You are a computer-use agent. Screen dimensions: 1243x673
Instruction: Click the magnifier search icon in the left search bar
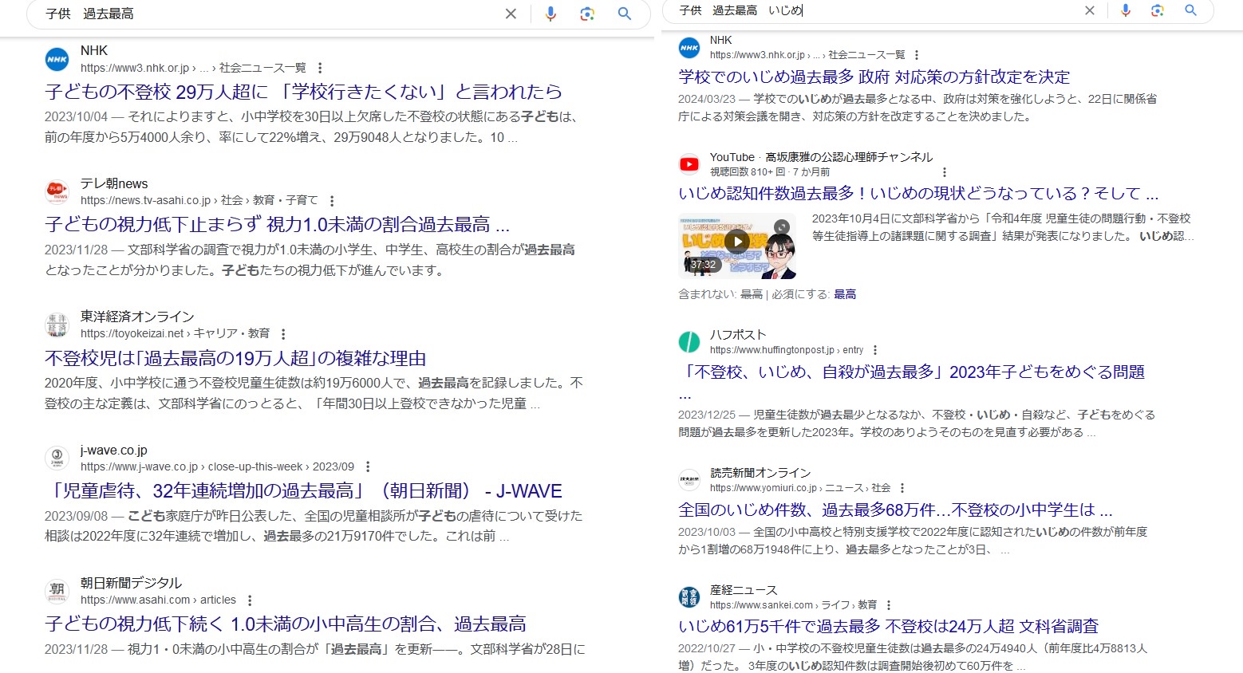click(625, 14)
